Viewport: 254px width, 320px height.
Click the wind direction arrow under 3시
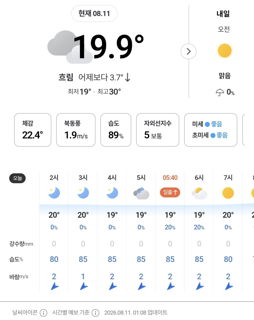[84, 286]
